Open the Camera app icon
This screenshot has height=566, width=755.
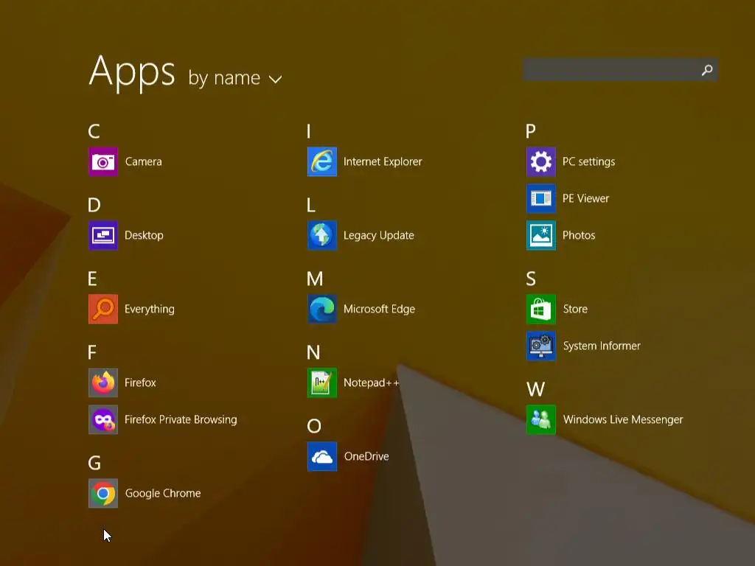click(x=103, y=161)
